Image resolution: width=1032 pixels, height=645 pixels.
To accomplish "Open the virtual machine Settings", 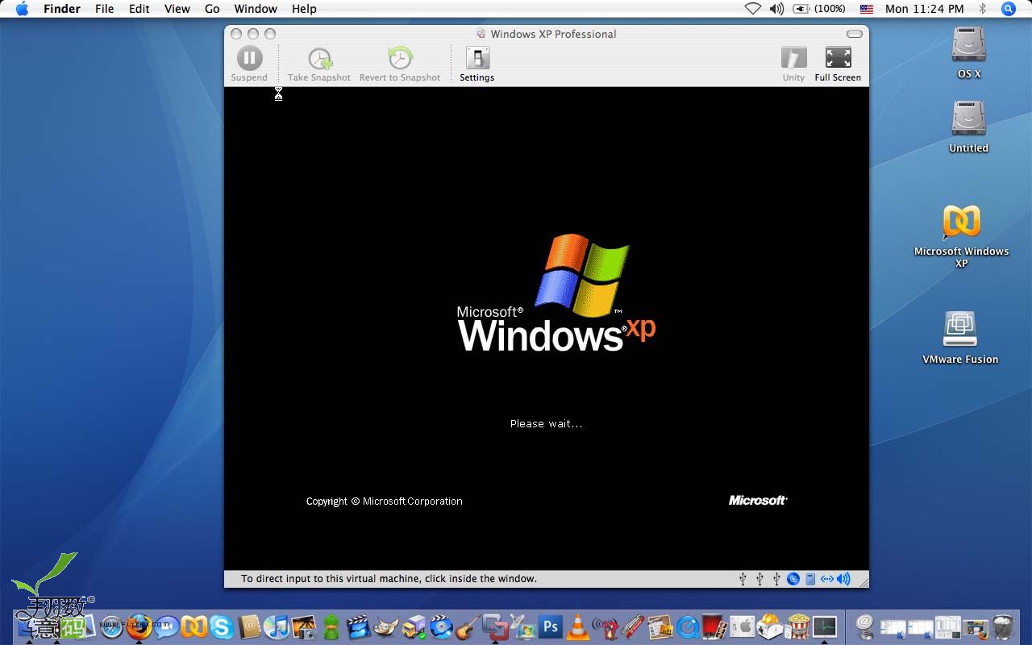I will click(476, 64).
